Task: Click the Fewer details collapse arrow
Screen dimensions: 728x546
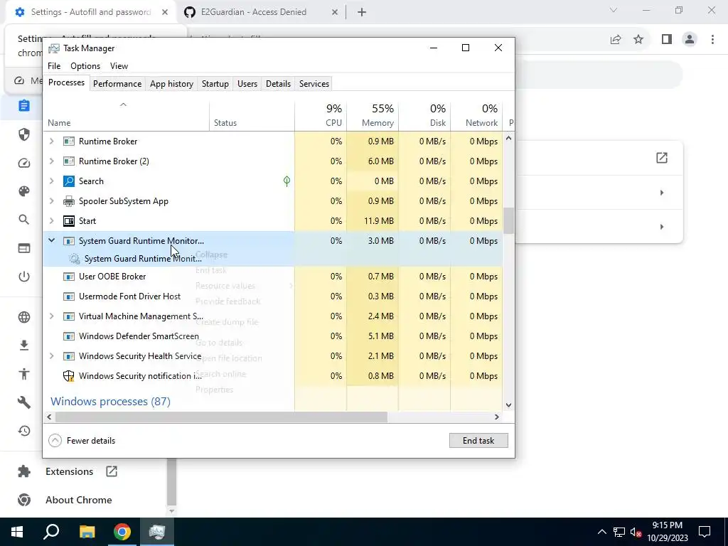Action: [55, 441]
